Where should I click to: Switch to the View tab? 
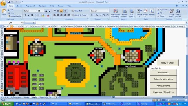pos(69,6)
